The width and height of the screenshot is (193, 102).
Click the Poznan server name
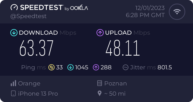click(116, 83)
